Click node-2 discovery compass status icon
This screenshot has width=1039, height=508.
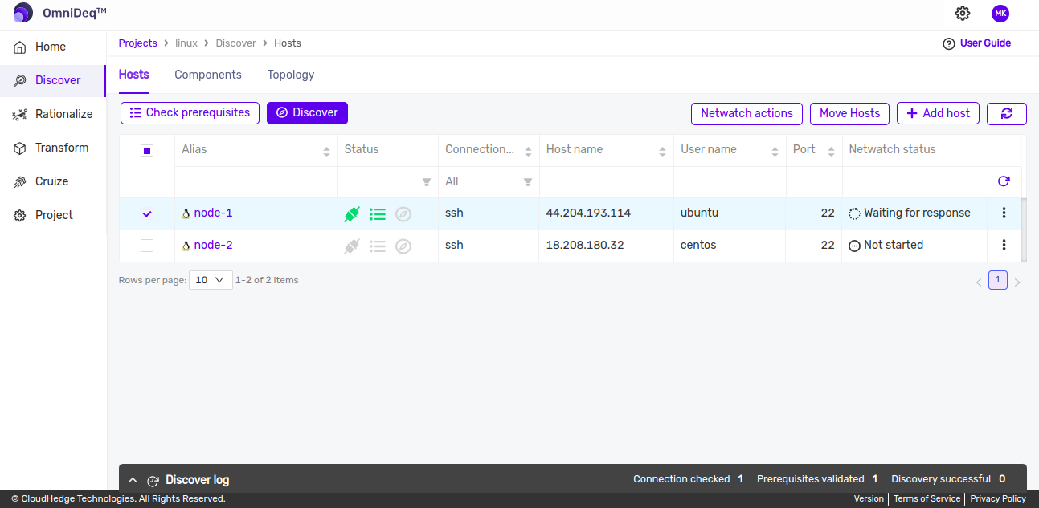point(403,246)
